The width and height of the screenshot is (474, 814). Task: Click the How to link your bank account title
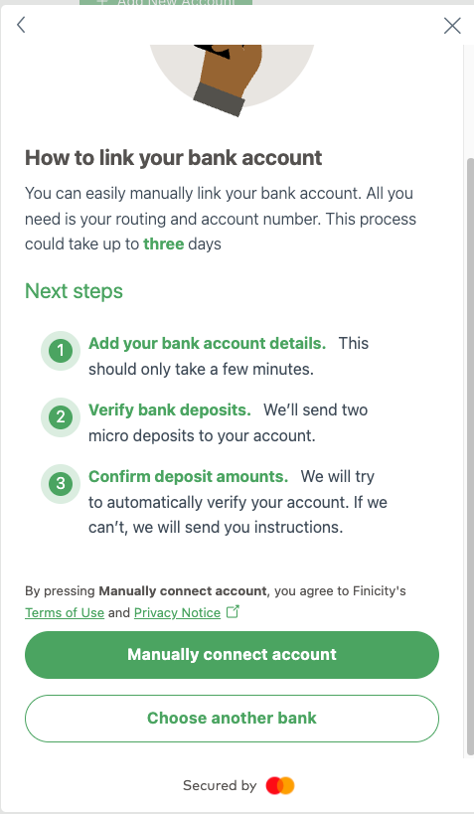(173, 158)
